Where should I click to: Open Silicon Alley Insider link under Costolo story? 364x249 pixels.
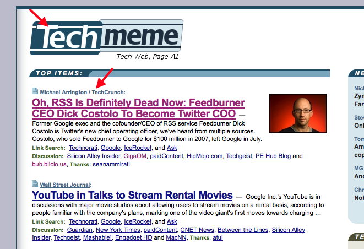93,156
